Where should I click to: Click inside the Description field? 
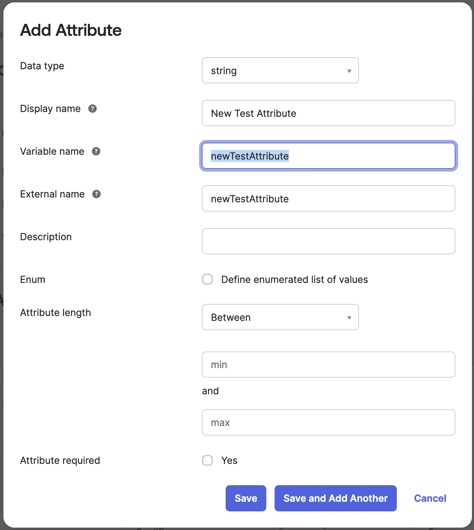[328, 241]
